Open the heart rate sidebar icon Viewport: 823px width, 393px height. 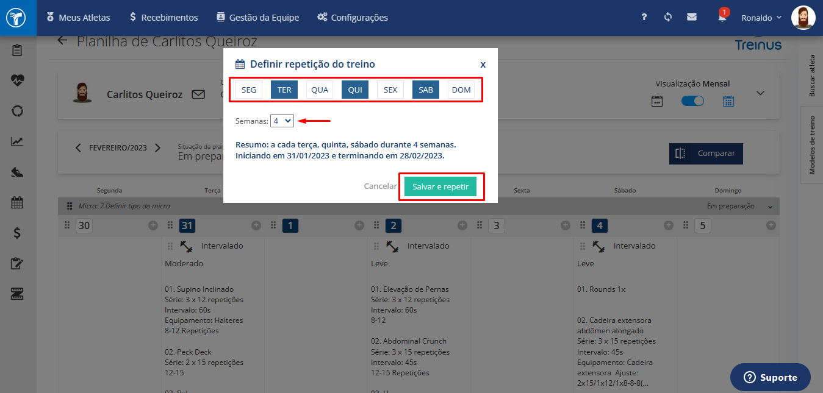click(17, 80)
